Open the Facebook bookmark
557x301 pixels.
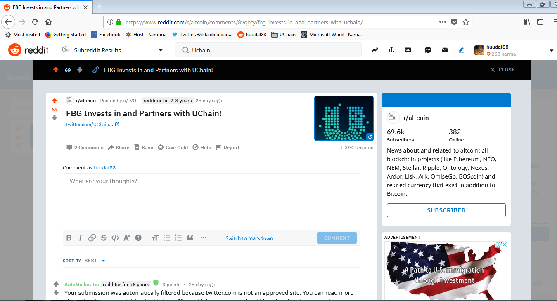point(106,35)
